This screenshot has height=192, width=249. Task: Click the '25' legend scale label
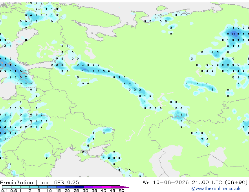tap(76, 190)
